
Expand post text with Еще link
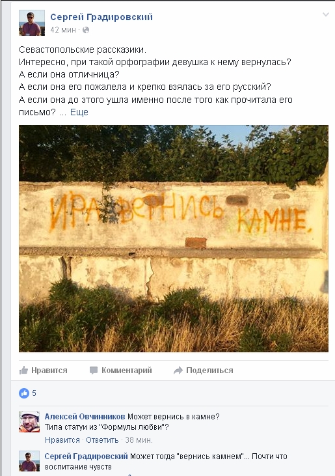pyautogui.click(x=79, y=112)
